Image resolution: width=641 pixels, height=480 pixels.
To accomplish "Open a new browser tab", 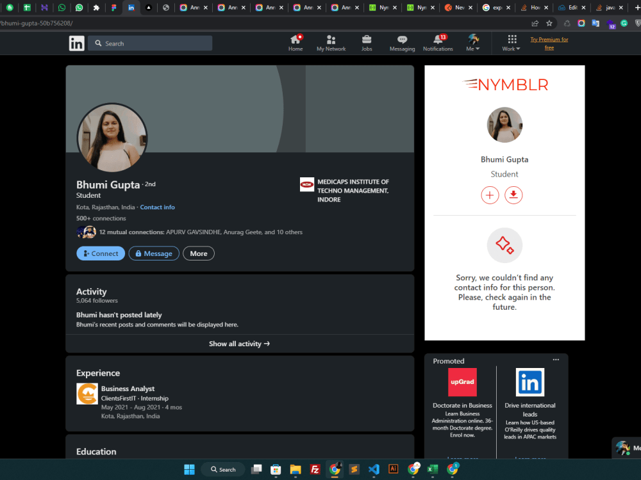I will coord(637,7).
